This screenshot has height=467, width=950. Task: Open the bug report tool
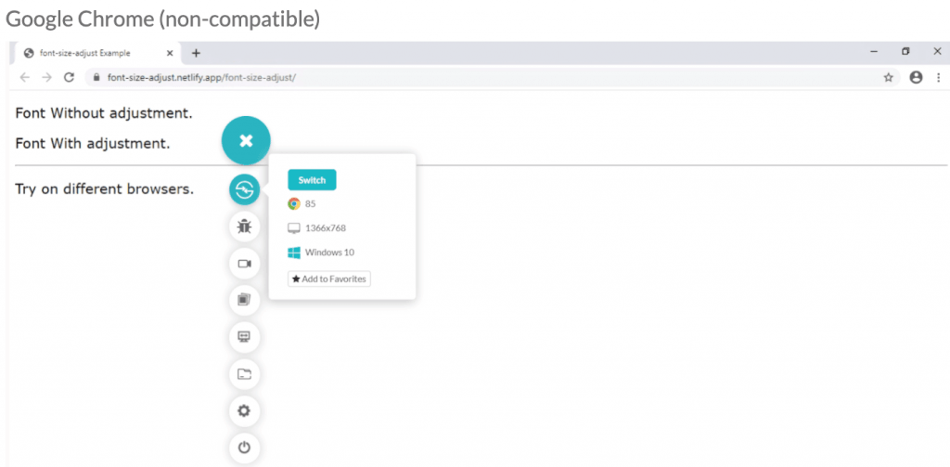click(x=244, y=227)
